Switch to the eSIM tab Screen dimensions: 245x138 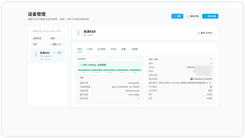click(90, 49)
